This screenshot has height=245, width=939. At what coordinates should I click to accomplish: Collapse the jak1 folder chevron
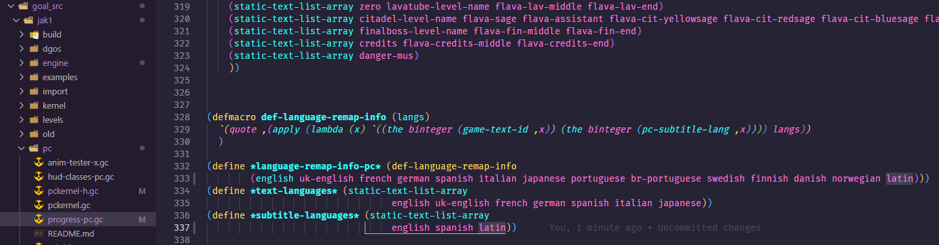point(17,20)
